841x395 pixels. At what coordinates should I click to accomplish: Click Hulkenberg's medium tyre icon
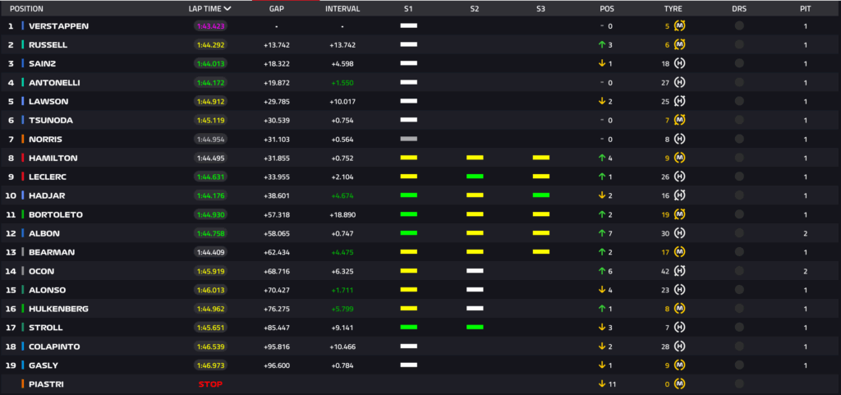click(x=680, y=309)
